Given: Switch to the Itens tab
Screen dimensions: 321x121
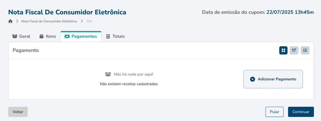Looking at the screenshot, I should (x=48, y=36).
